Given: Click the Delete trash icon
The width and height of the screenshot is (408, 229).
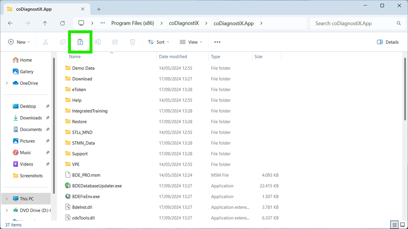Looking at the screenshot, I should click(x=133, y=42).
